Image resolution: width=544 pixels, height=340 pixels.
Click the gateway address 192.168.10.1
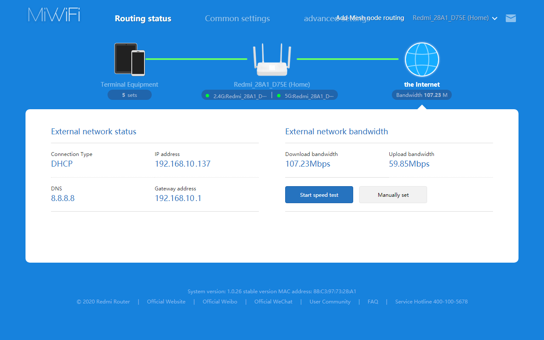click(178, 198)
